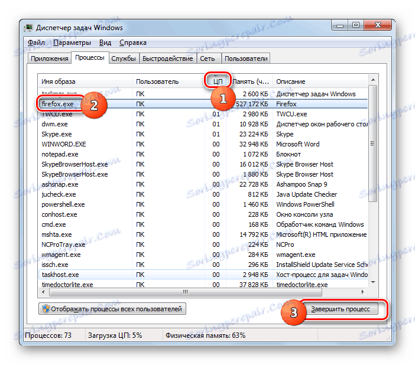Open the Справка menu
The image size is (415, 365).
click(x=132, y=43)
